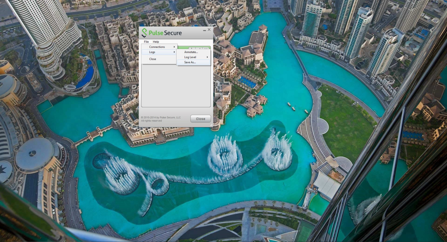Minimize the Pulse Secure window
The width and height of the screenshot is (447, 242).
click(204, 30)
